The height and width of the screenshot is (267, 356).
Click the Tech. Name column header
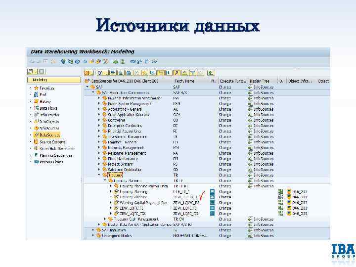[184, 81]
